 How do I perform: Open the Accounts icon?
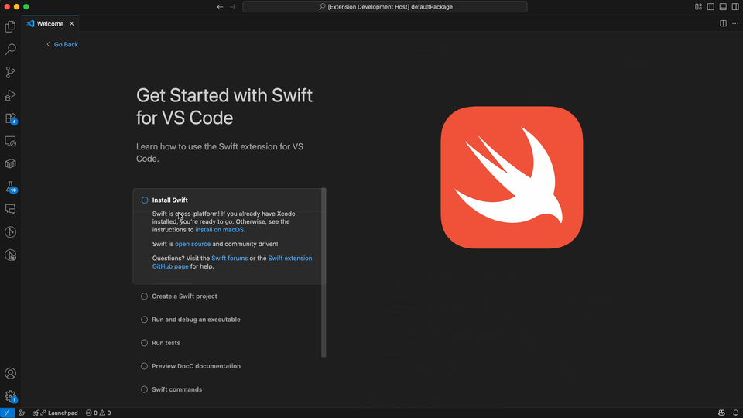click(x=10, y=373)
